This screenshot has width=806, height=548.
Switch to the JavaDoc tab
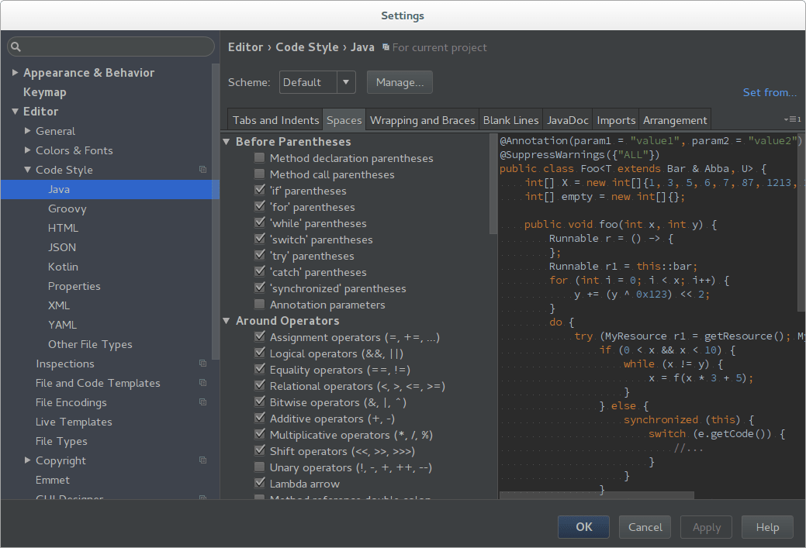click(567, 119)
